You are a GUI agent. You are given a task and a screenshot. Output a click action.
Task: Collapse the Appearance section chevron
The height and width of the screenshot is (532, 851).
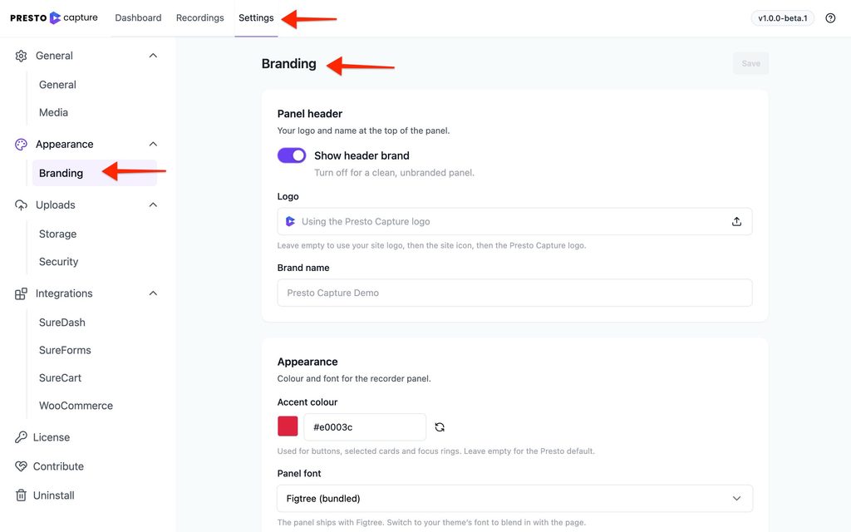point(153,145)
